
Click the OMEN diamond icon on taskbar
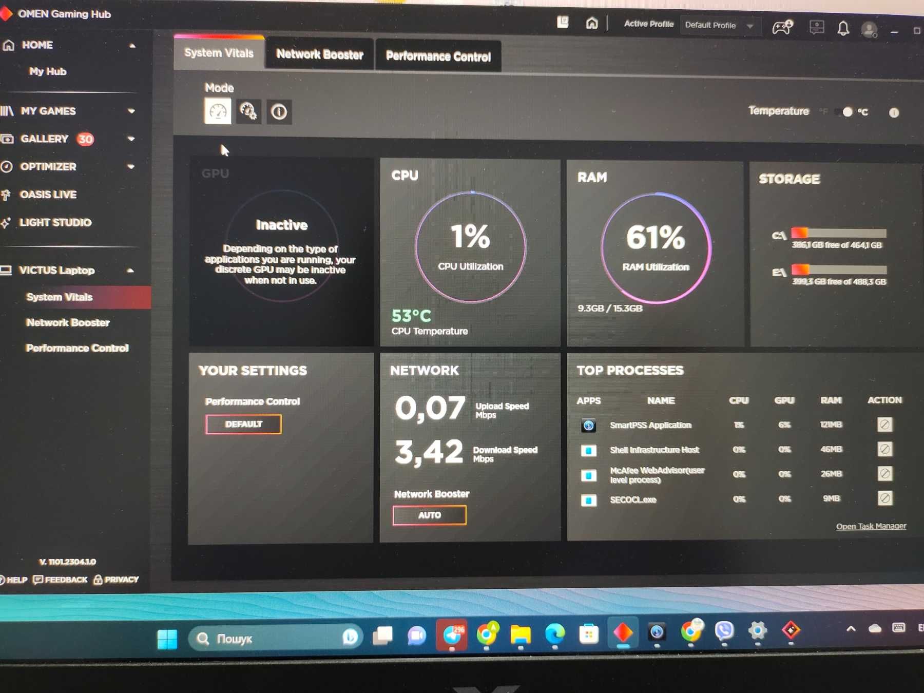623,632
